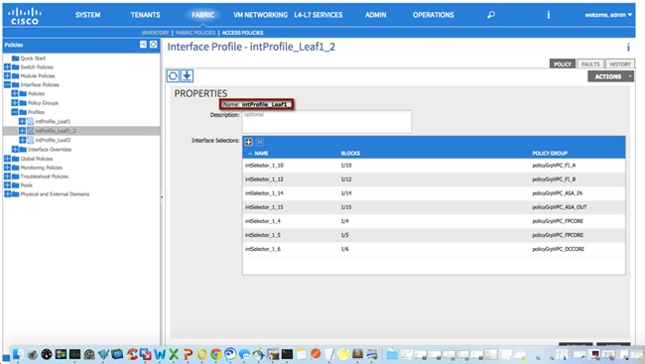Sort selectors by the NAME column header
Image resolution: width=645 pixels, height=364 pixels.
click(x=261, y=153)
